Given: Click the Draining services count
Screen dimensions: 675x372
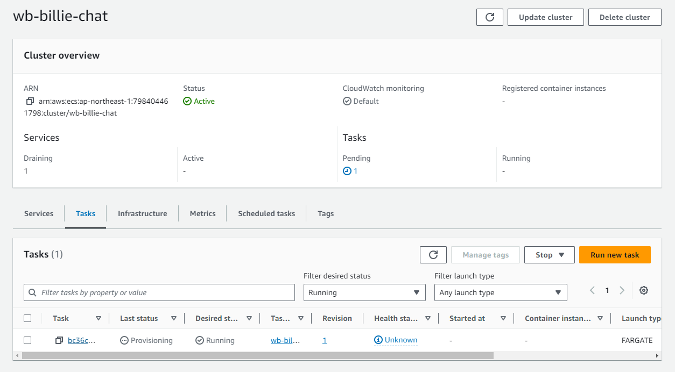Looking at the screenshot, I should 26,171.
